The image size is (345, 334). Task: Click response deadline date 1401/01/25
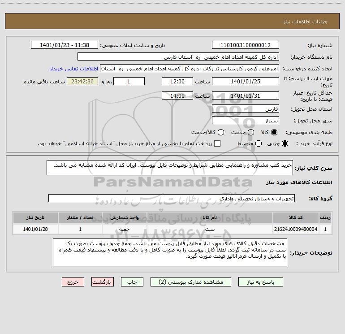(246, 81)
